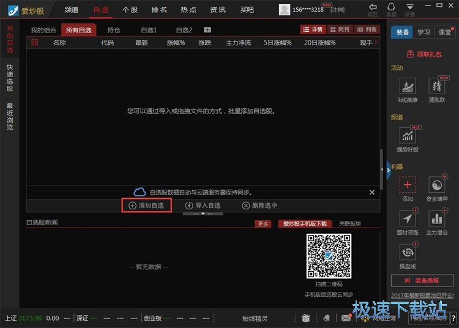
Task: Collapse the right side panel handle
Action: pyautogui.click(x=388, y=168)
